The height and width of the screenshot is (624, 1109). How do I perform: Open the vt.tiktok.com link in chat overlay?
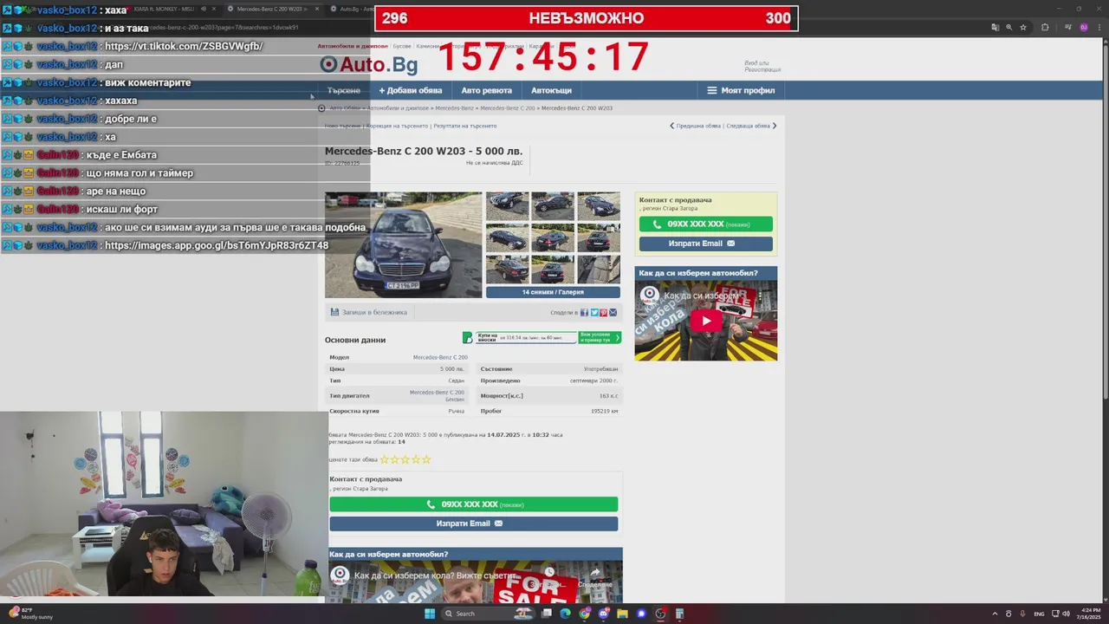pyautogui.click(x=184, y=46)
